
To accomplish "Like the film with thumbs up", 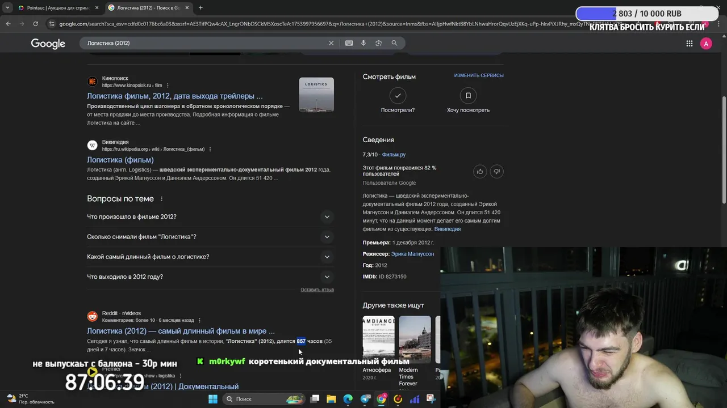I will (x=480, y=171).
